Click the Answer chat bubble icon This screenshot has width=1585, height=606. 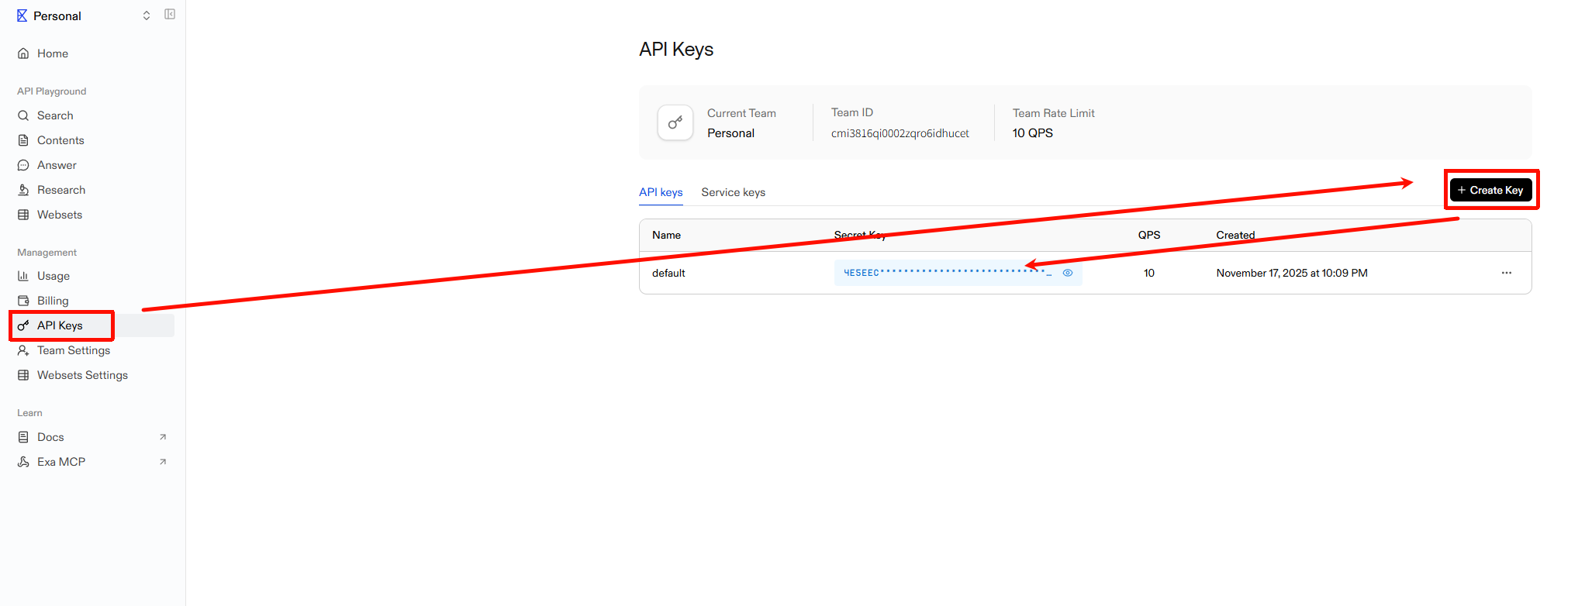pos(23,165)
